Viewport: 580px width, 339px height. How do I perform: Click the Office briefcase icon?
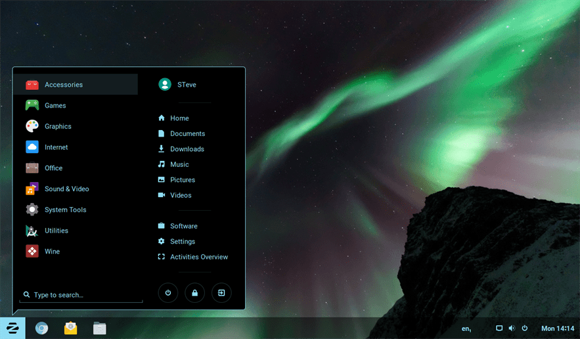click(x=32, y=168)
